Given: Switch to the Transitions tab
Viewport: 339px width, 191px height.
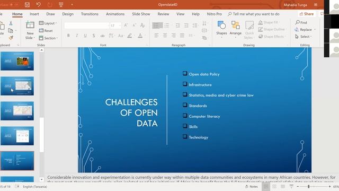Looking at the screenshot, I should click(x=90, y=14).
